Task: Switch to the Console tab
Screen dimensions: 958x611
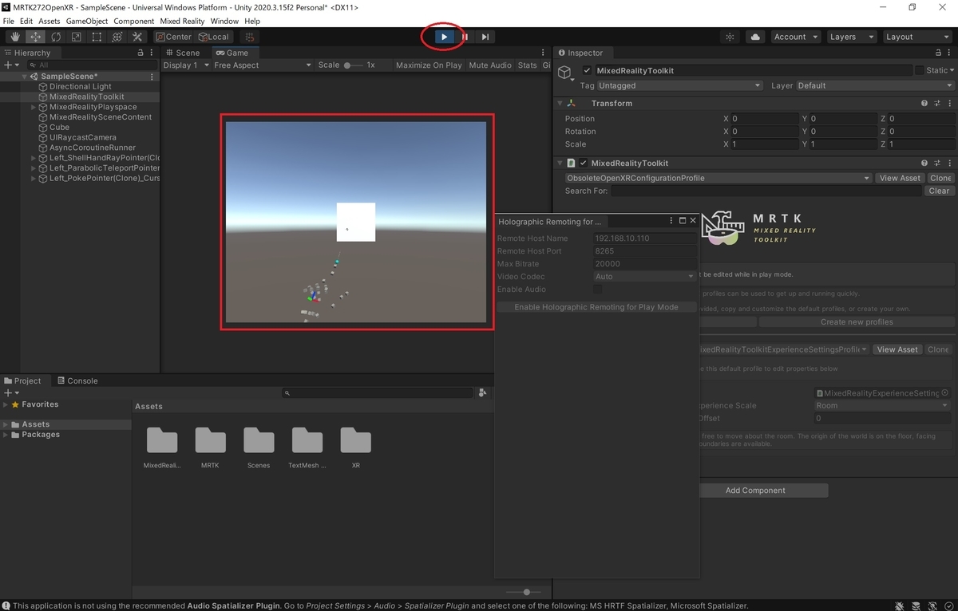Action: pyautogui.click(x=77, y=380)
